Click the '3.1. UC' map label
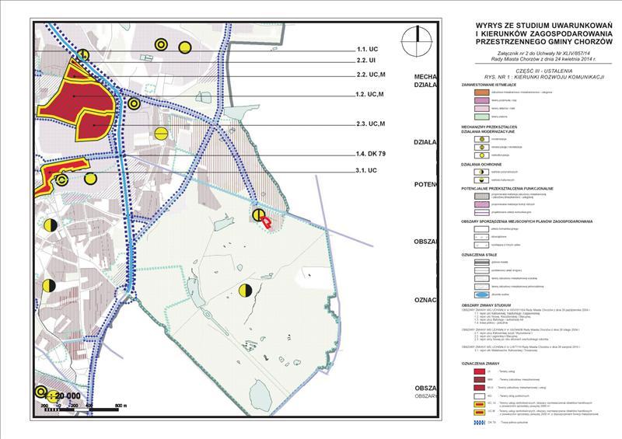Screen dimensions: 622x439 [x=366, y=170]
